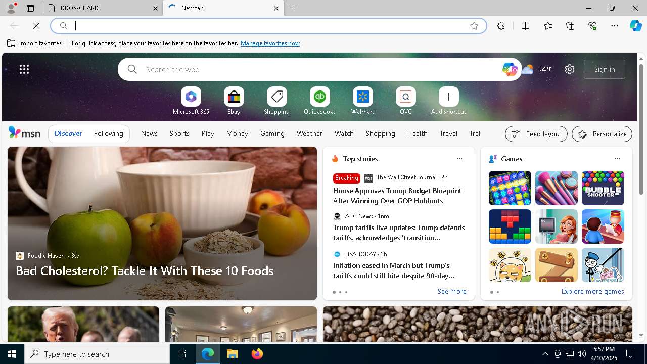Screen dimensions: 647x364
Task: Open page settings gear icon
Action: pos(570,69)
